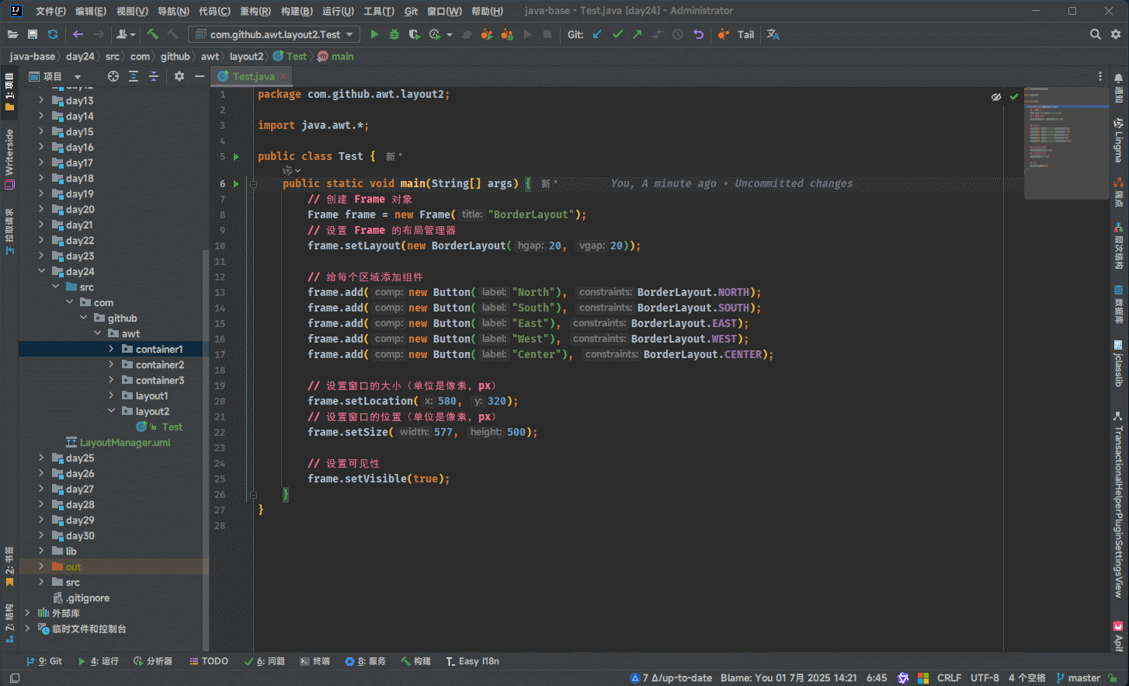This screenshot has height=686, width=1129.
Task: Click the code minimap on the right
Action: tap(1065, 142)
